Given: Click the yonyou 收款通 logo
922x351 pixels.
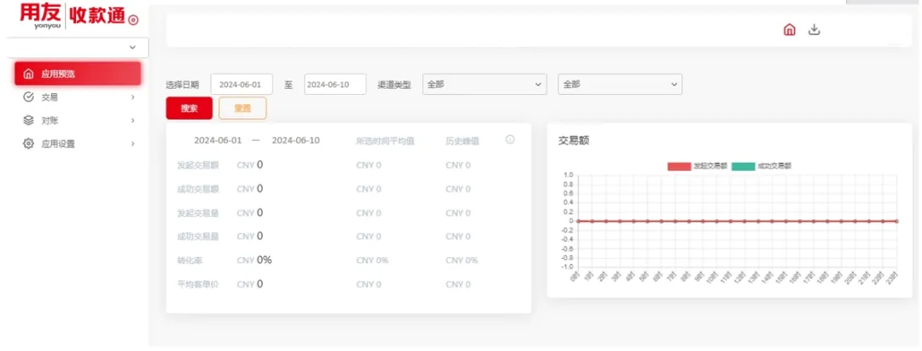Looking at the screenshot, I should click(79, 18).
